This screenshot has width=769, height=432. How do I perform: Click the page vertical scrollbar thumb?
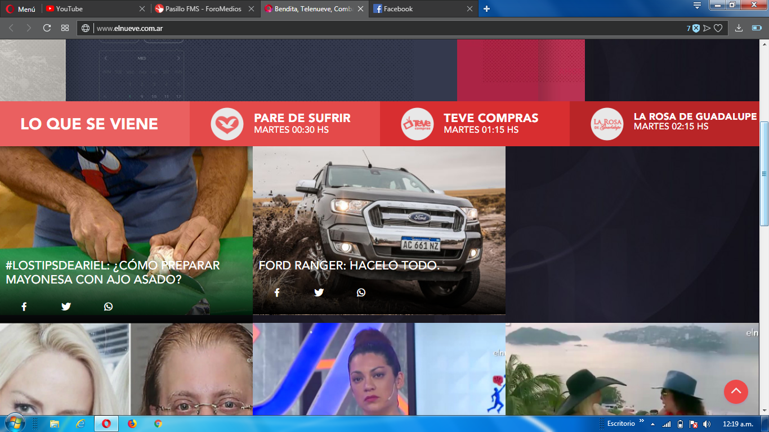coord(764,174)
